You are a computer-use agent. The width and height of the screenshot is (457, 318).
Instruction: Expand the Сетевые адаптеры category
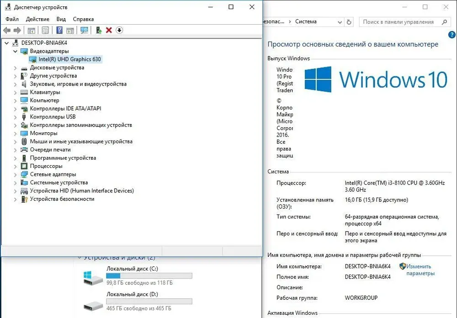(15, 175)
